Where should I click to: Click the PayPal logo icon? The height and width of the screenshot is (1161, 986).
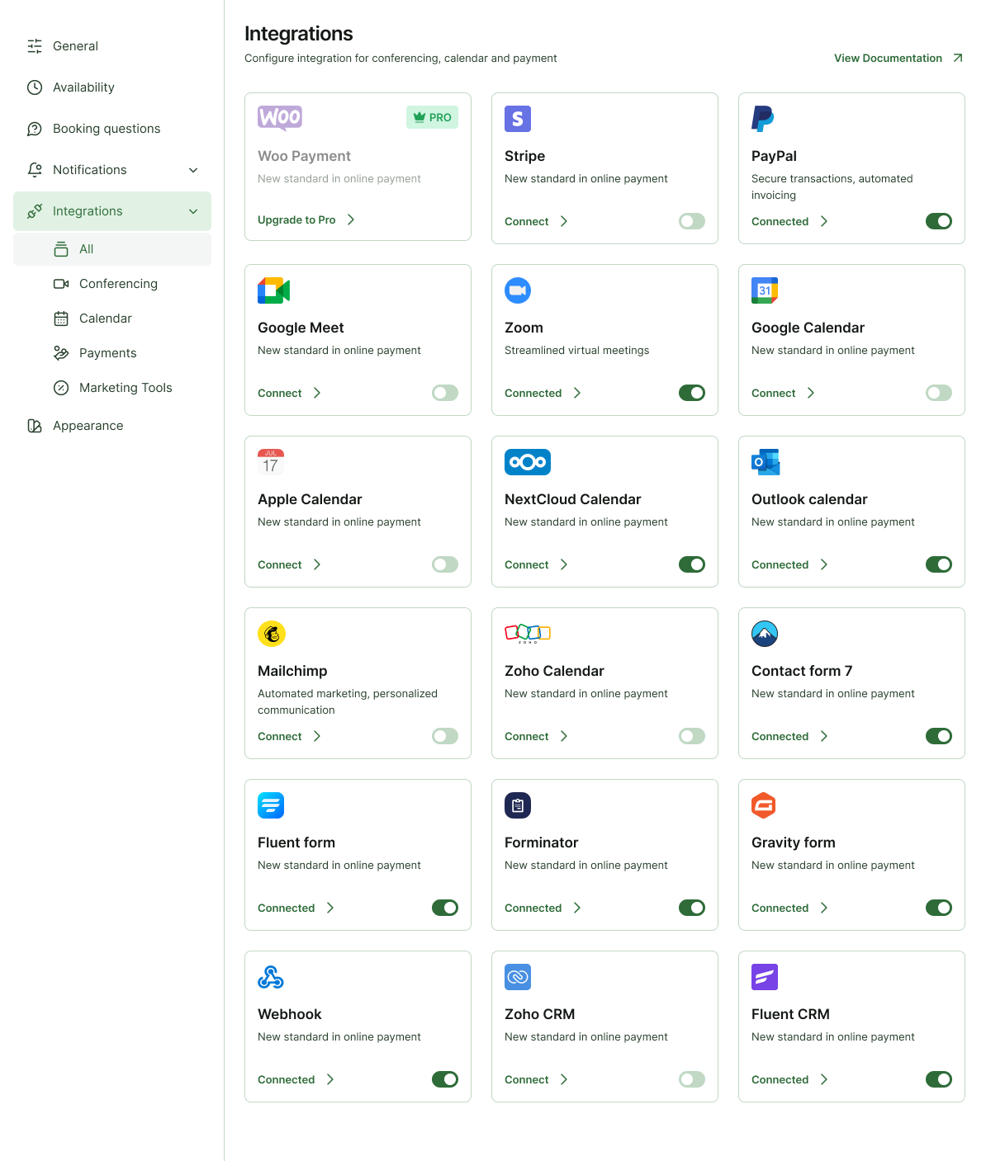(x=763, y=119)
